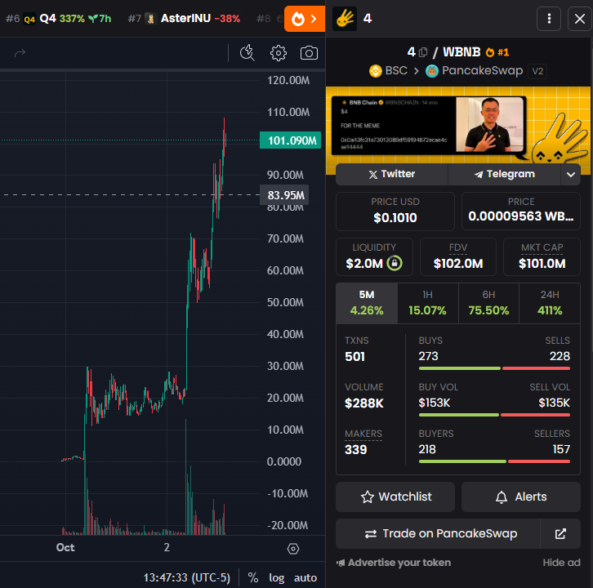593x588 pixels.
Task: Open PancakeSwap in external link icon
Action: 560,533
